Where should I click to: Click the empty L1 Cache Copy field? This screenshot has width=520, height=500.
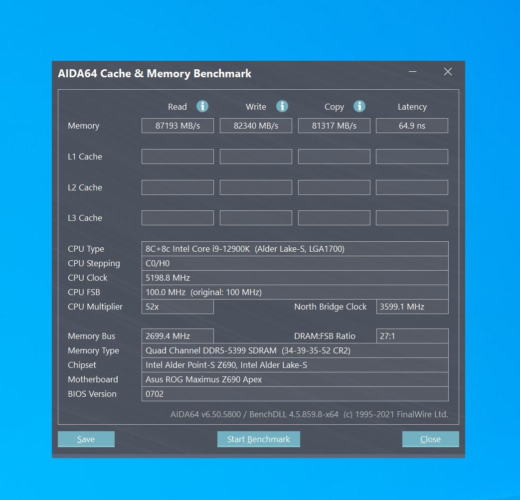coord(334,157)
